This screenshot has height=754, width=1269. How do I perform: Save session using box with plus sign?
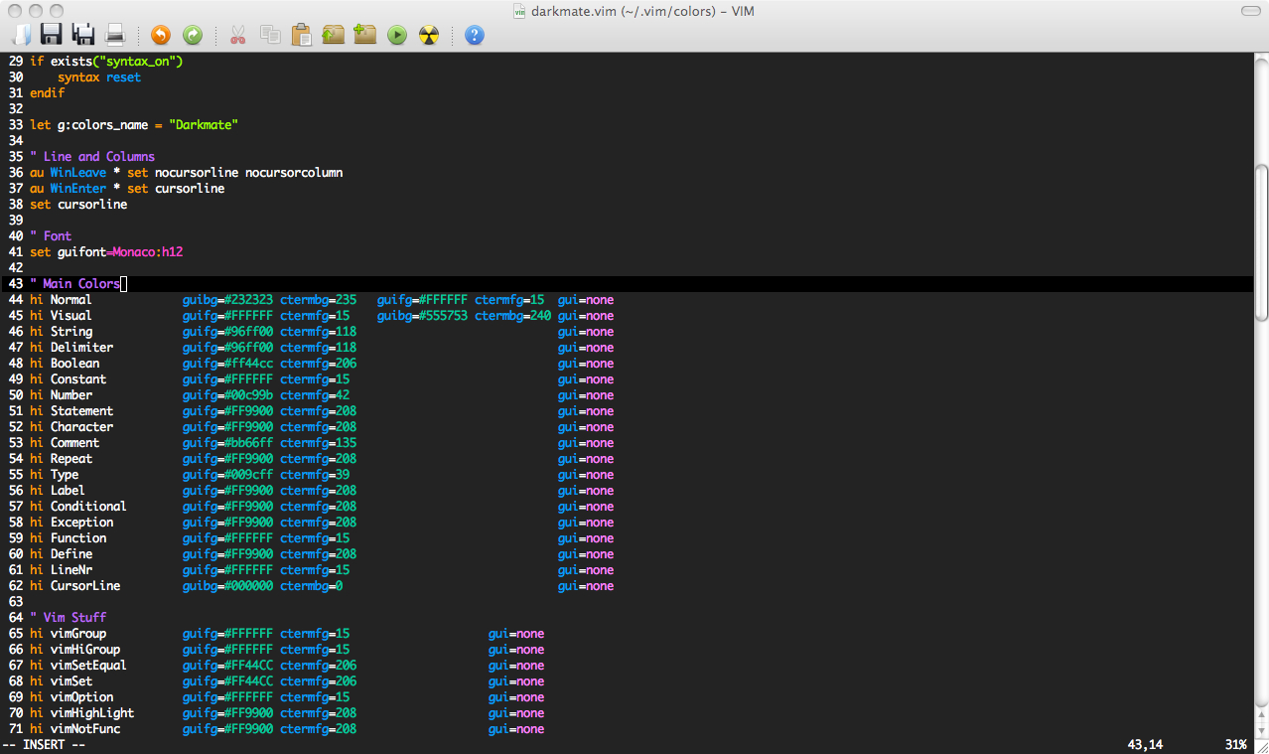pos(364,36)
